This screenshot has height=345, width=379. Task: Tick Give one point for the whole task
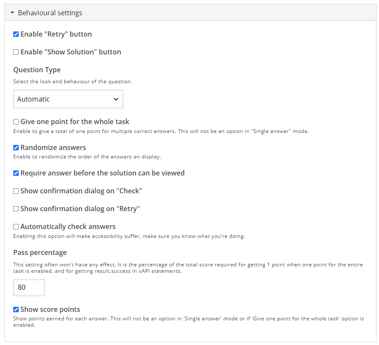[16, 122]
